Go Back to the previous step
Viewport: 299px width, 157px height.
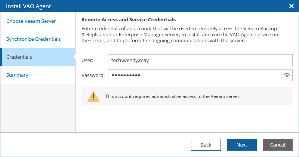click(206, 145)
